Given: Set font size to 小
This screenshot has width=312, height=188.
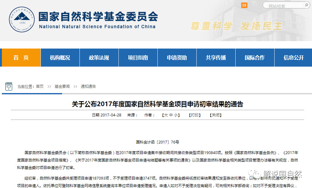Looking at the screenshot, I should (x=176, y=115).
